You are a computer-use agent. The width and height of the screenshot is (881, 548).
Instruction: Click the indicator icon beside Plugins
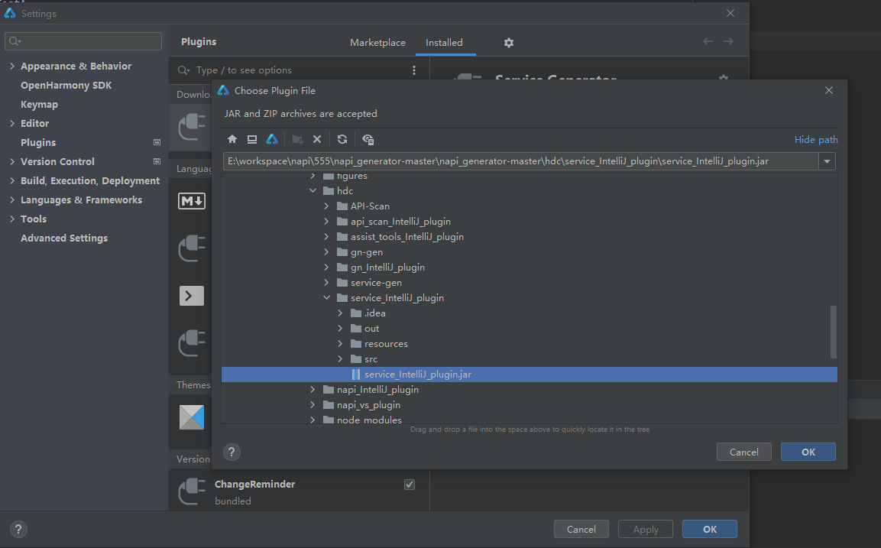(157, 143)
